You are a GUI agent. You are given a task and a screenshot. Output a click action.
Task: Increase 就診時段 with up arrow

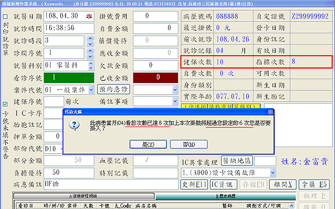90,38
